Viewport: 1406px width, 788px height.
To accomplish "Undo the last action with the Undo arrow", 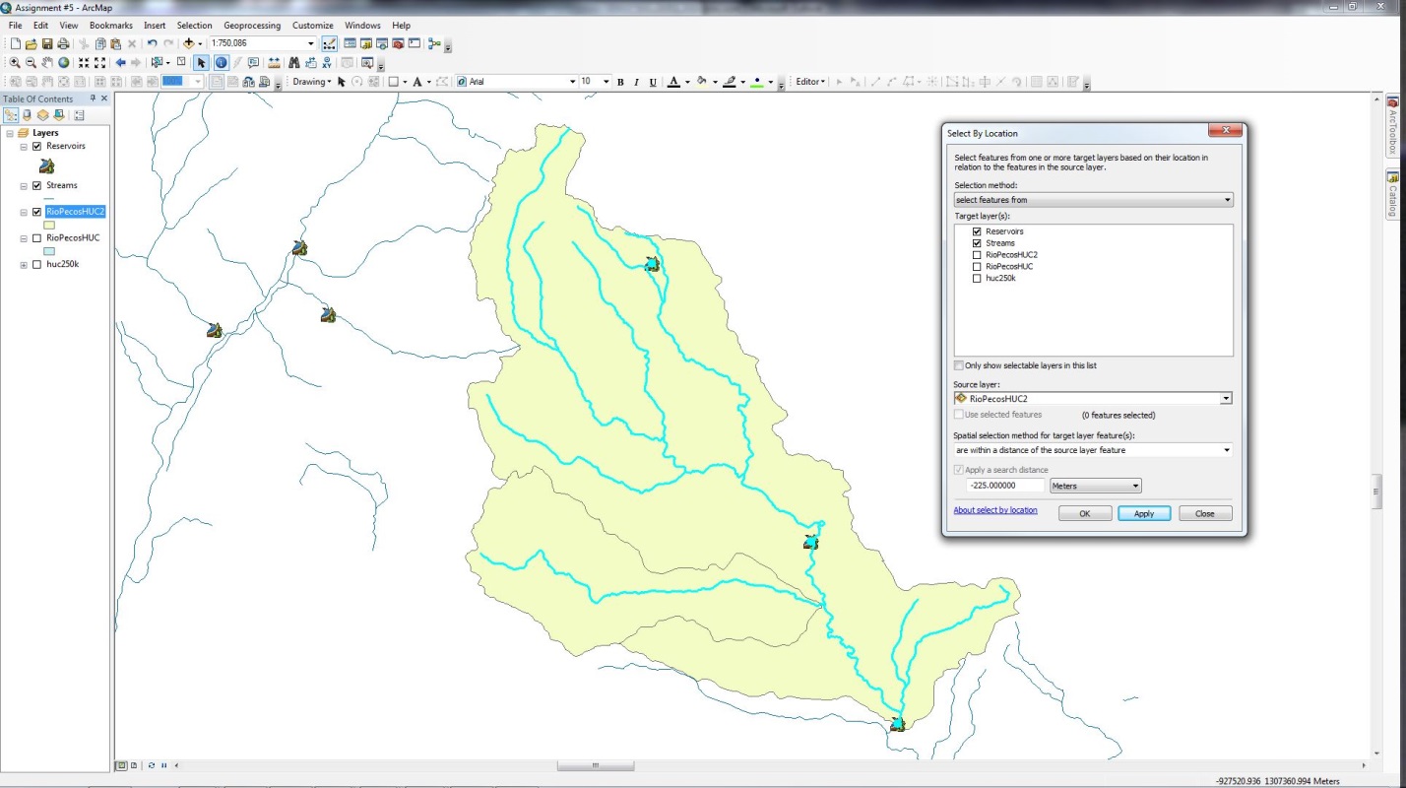I will click(152, 43).
